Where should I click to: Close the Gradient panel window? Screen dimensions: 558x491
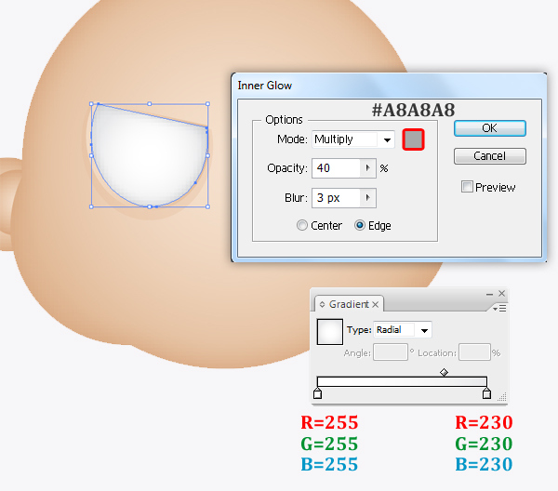tap(502, 293)
